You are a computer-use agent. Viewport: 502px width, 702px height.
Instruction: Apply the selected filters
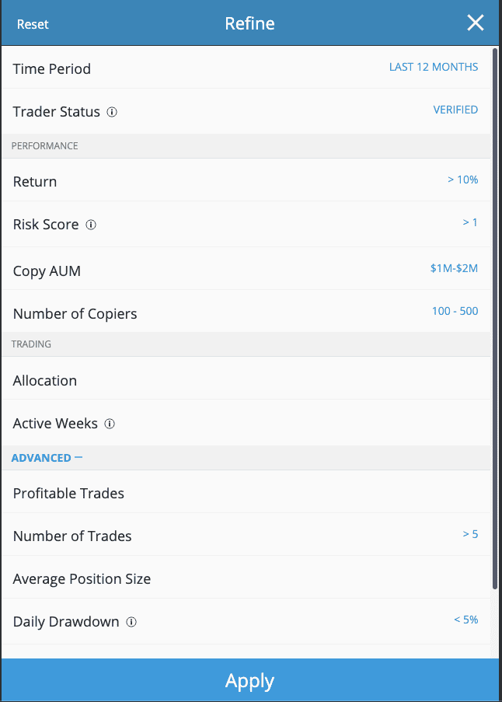click(x=249, y=680)
